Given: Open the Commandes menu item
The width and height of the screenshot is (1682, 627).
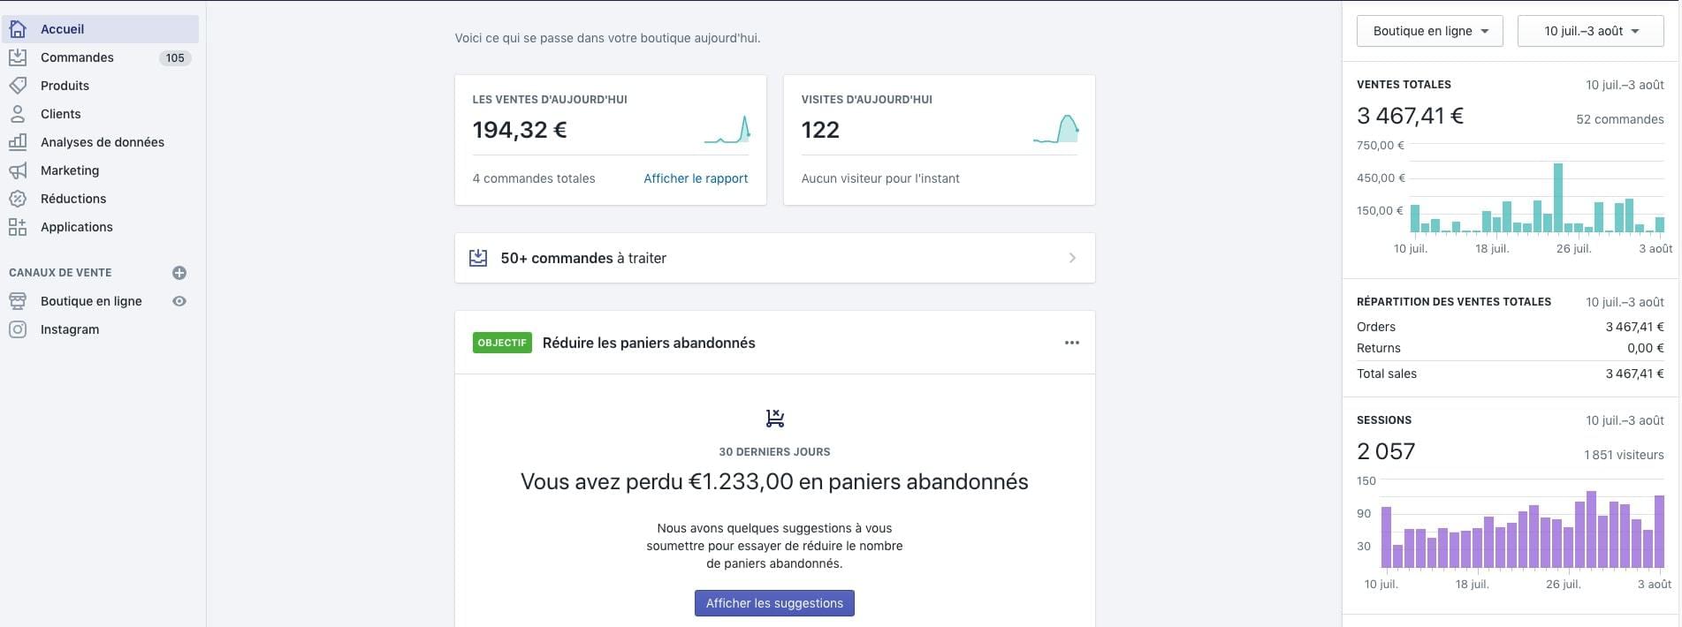Looking at the screenshot, I should pyautogui.click(x=77, y=57).
